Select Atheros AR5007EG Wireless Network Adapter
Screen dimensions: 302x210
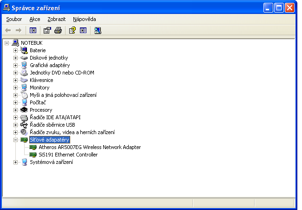click(x=90, y=147)
